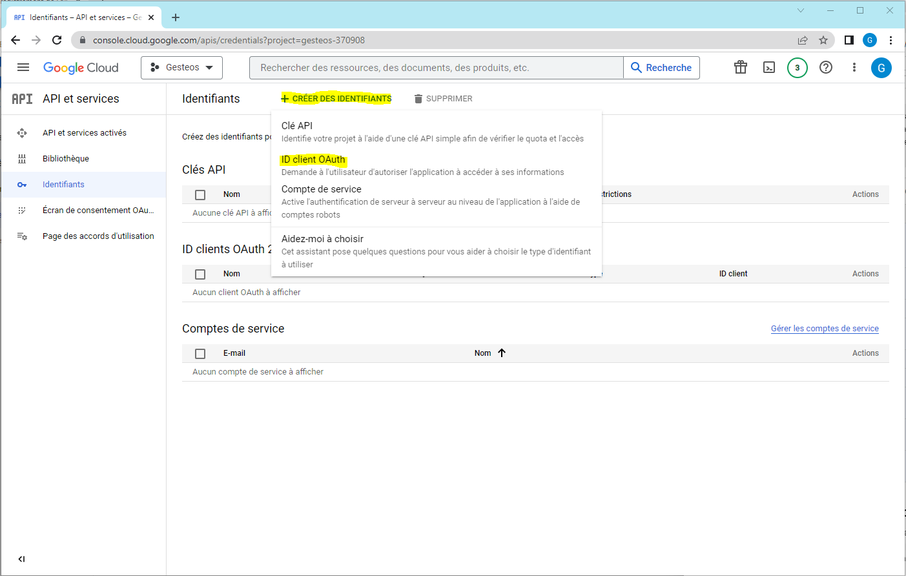The height and width of the screenshot is (576, 906).
Task: Open the three-dot settings menu in Cloud header
Action: tap(854, 67)
